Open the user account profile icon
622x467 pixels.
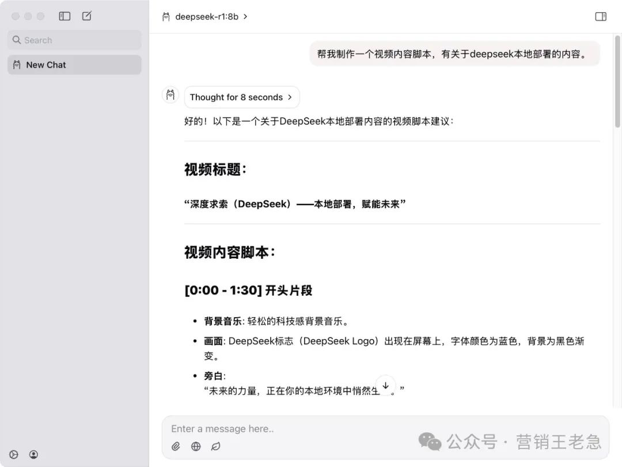click(34, 454)
